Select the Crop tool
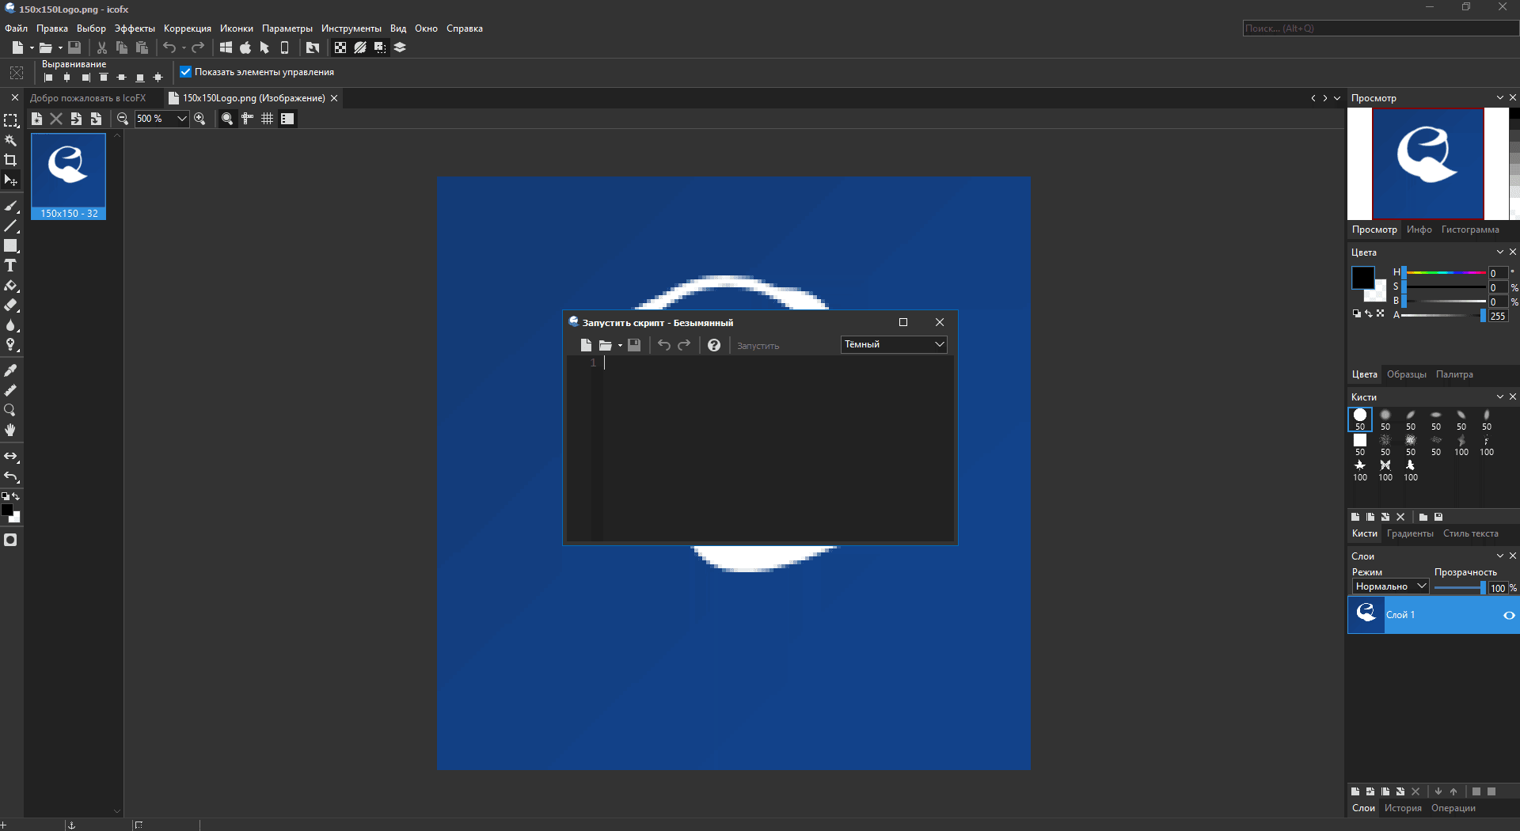 coord(10,160)
